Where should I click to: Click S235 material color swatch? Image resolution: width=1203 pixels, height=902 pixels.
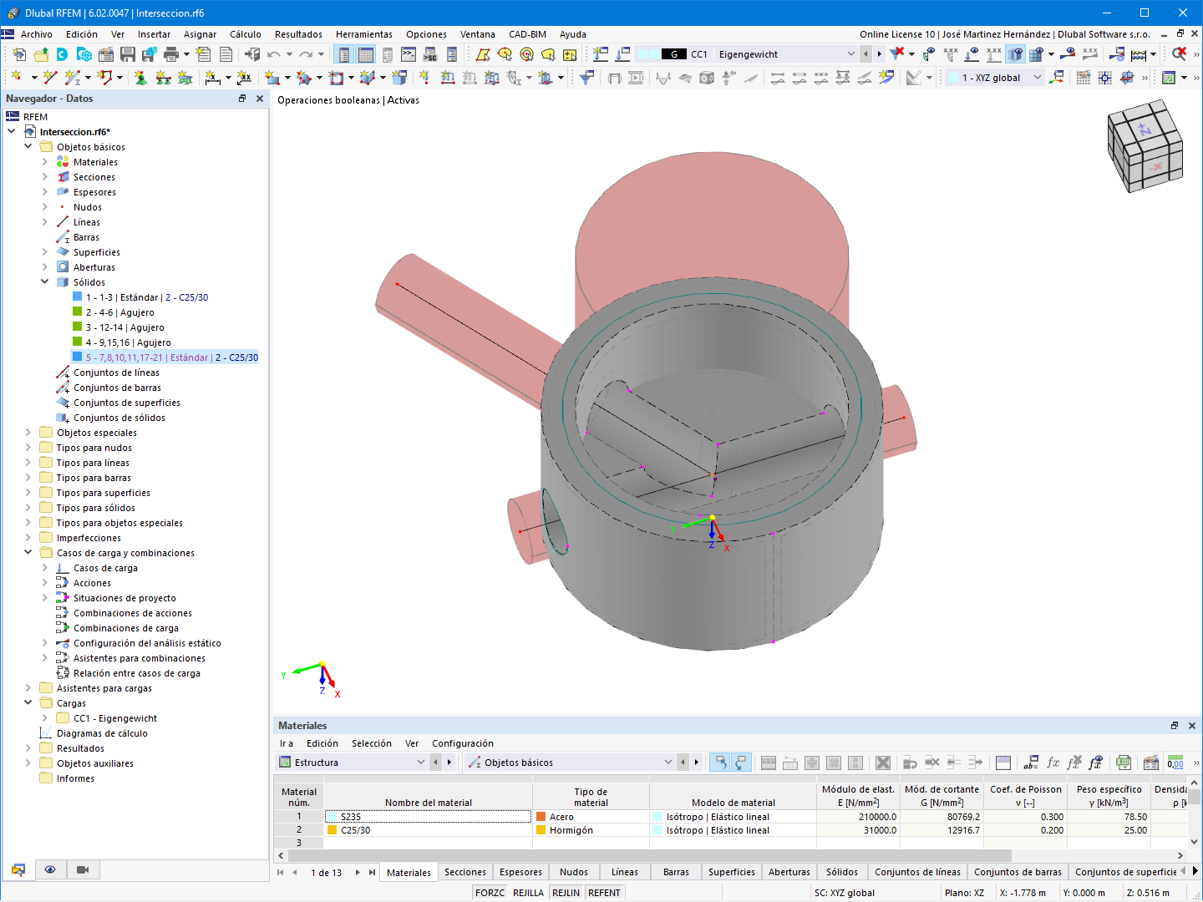pyautogui.click(x=332, y=817)
